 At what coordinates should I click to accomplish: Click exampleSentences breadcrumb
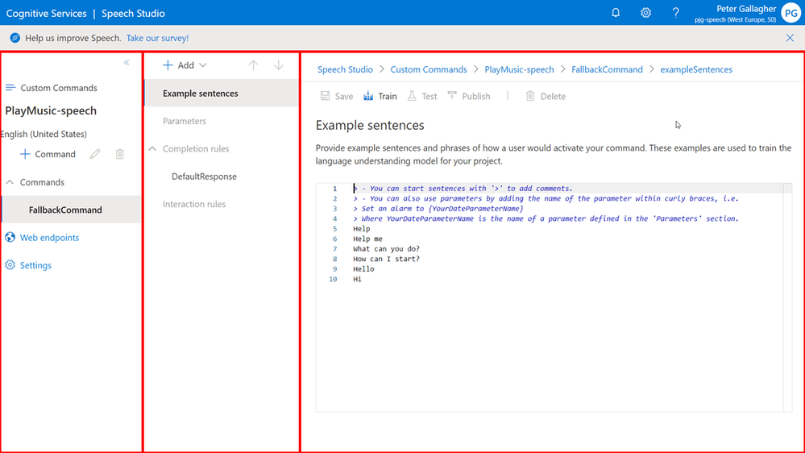pos(696,69)
